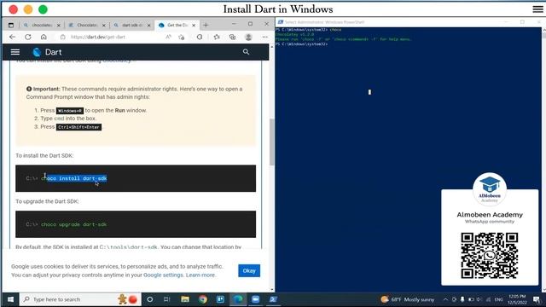This screenshot has height=307, width=546.
Task: Open the weather widget showing 68°F
Action: [408, 299]
